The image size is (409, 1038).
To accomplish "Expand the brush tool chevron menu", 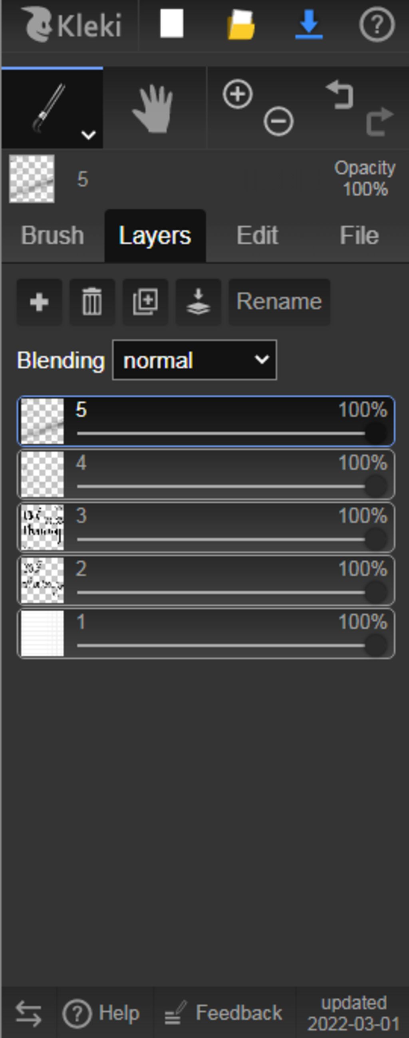I will coord(88,135).
